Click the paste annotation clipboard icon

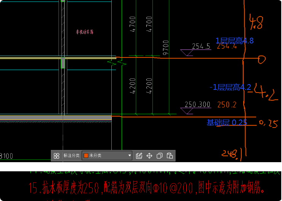(170, 156)
